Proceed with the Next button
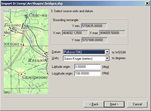Viewport: 151px width, 111px height. [114, 104]
